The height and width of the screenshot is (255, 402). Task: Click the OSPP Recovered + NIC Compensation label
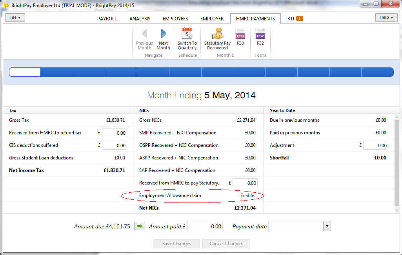pos(179,145)
